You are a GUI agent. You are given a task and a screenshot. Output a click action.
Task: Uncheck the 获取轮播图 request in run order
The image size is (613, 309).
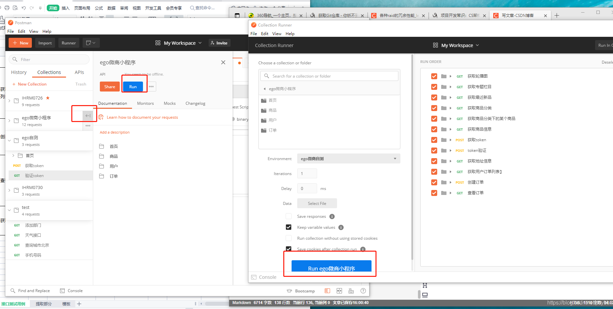click(x=434, y=76)
